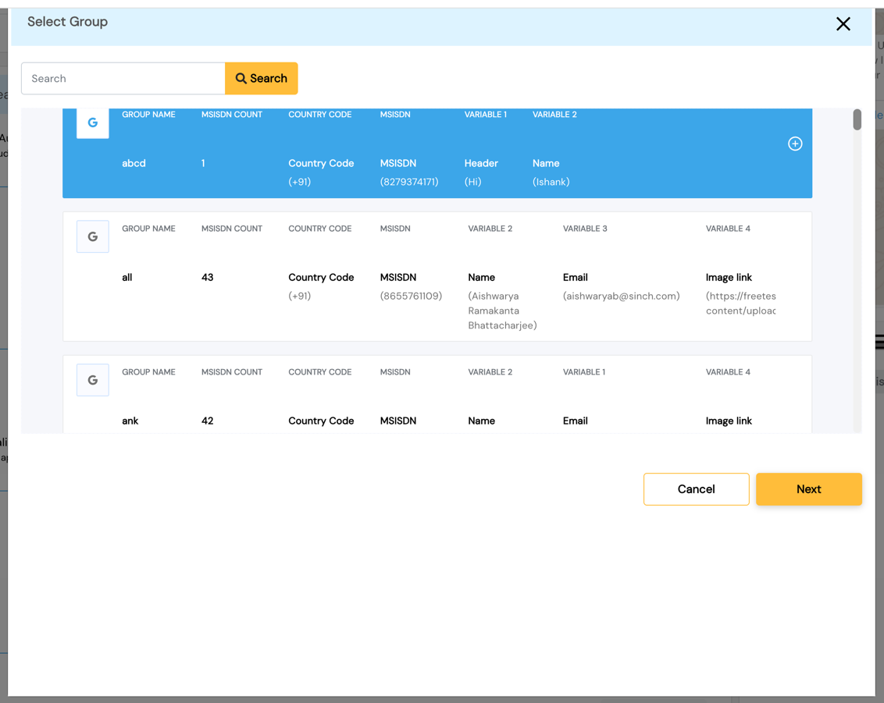Click VARIABLE 1 header in ank group
Screen dimensions: 884x703
tap(583, 371)
